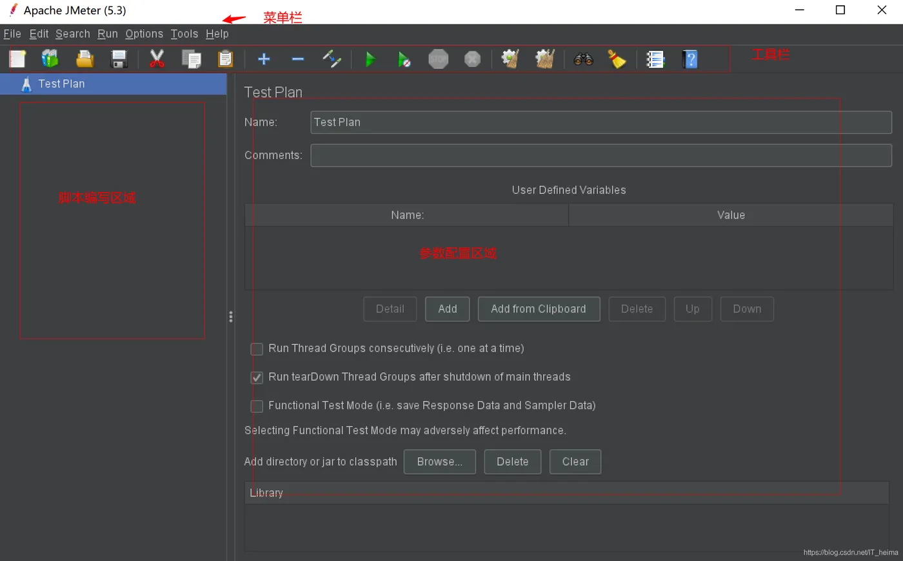This screenshot has height=561, width=903.
Task: Click the grey Stop icon
Action: click(439, 59)
